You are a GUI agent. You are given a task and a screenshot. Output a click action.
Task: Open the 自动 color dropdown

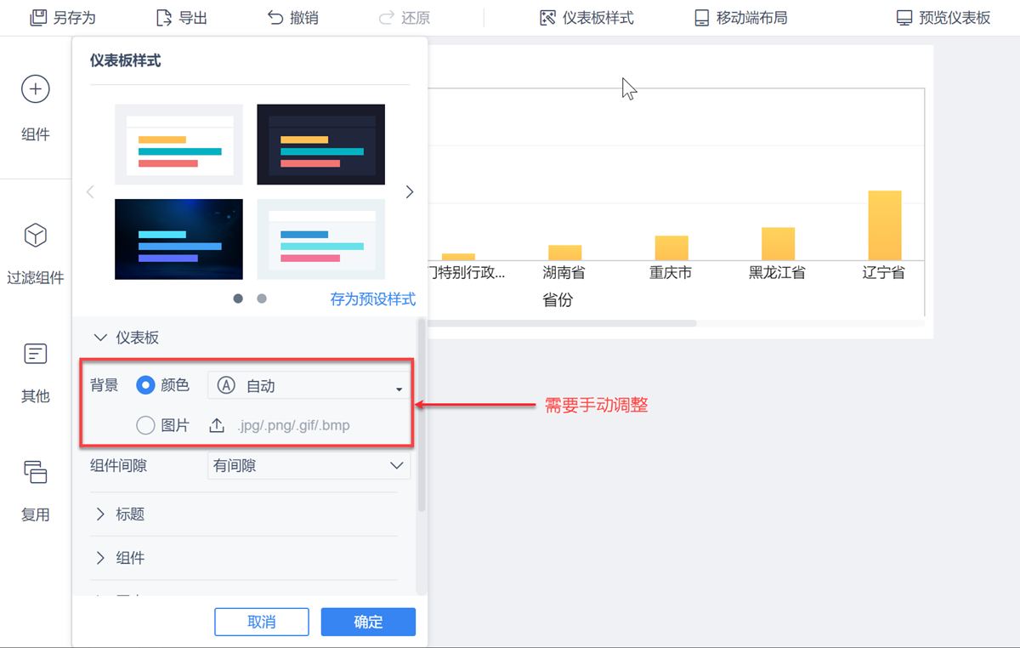tap(309, 385)
